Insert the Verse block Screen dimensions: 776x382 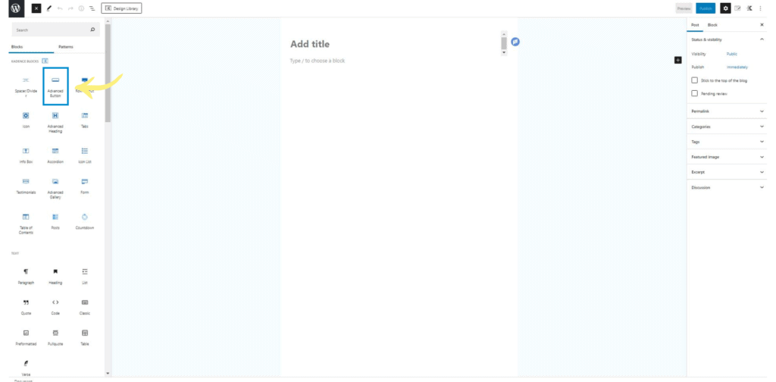tap(26, 368)
